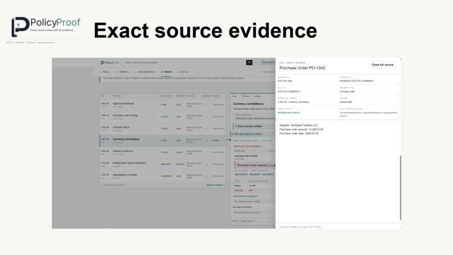Image resolution: width=453 pixels, height=255 pixels.
Task: Switch language to EN
Action: [x=249, y=62]
